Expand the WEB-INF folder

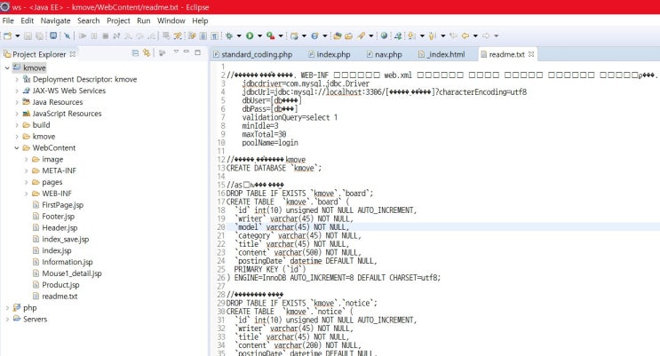(26, 194)
